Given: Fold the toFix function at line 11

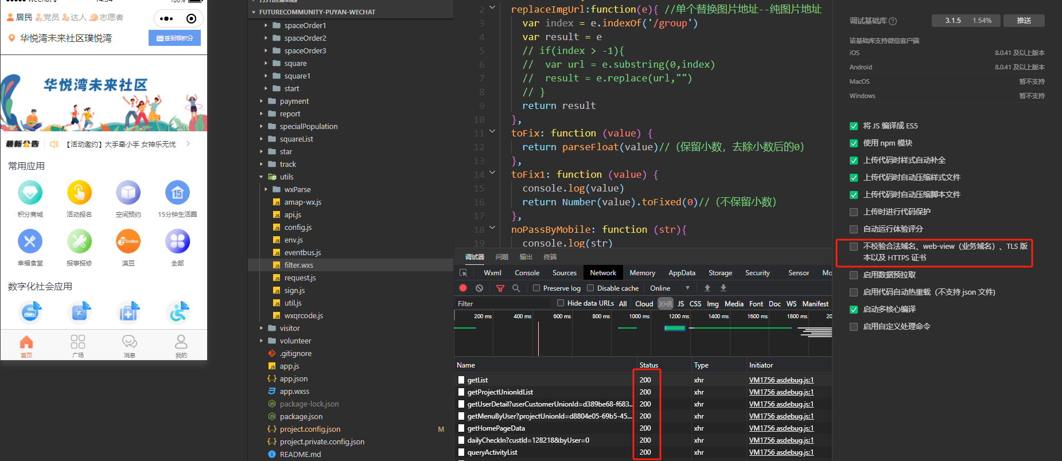Looking at the screenshot, I should coord(492,132).
